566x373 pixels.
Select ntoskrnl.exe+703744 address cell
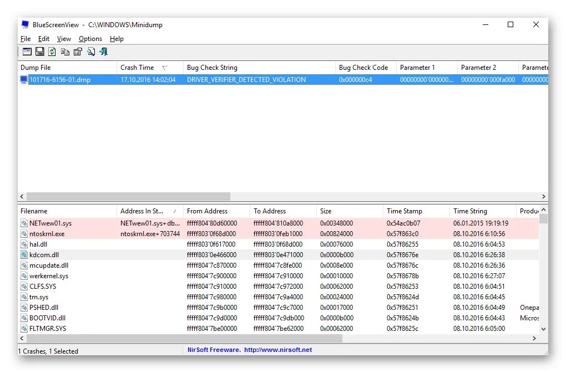tap(150, 233)
